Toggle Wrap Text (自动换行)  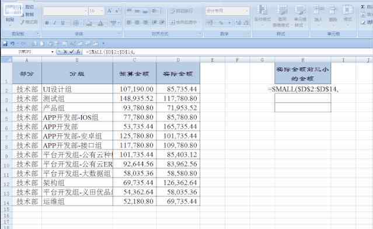tap(182, 11)
